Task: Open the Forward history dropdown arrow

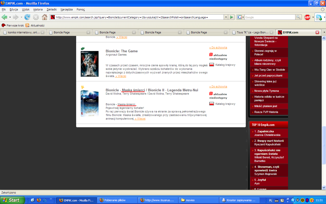Action: click(x=21, y=17)
